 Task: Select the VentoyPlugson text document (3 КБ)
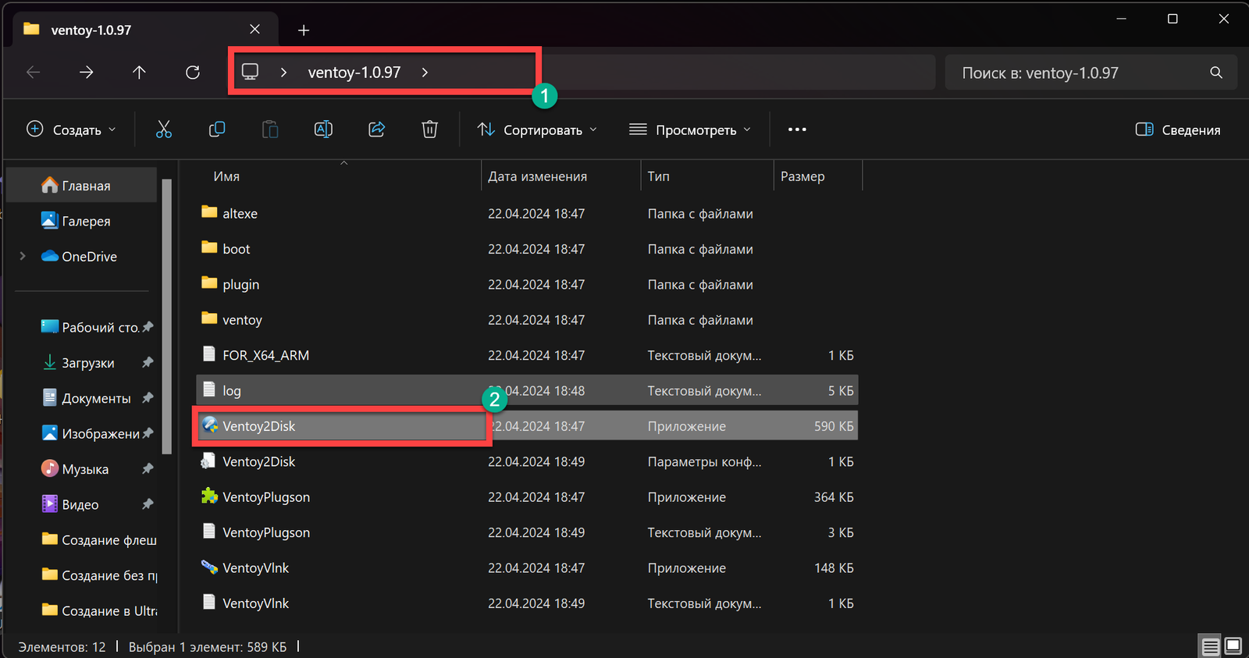pyautogui.click(x=527, y=532)
